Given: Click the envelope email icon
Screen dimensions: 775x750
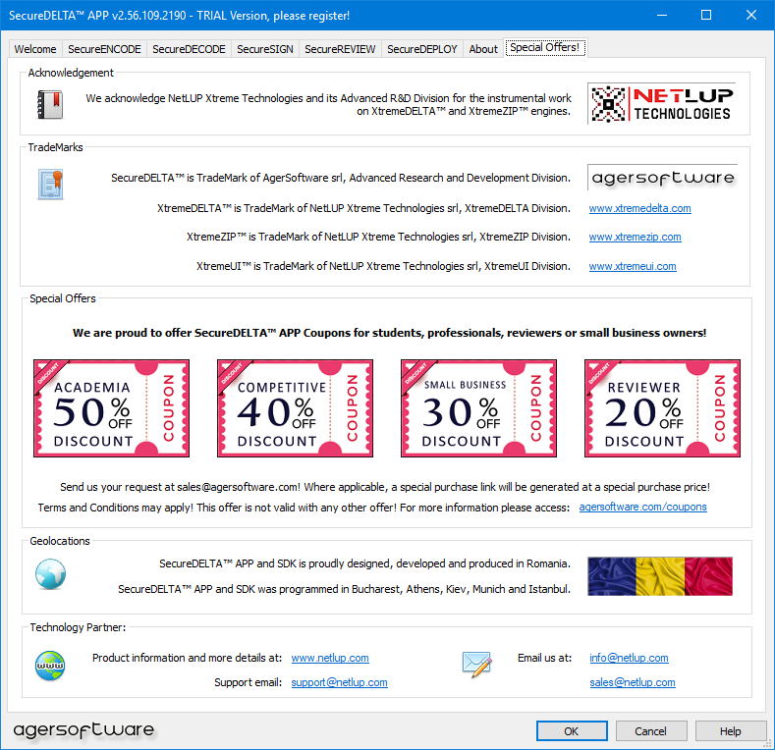Looking at the screenshot, I should coord(476,665).
